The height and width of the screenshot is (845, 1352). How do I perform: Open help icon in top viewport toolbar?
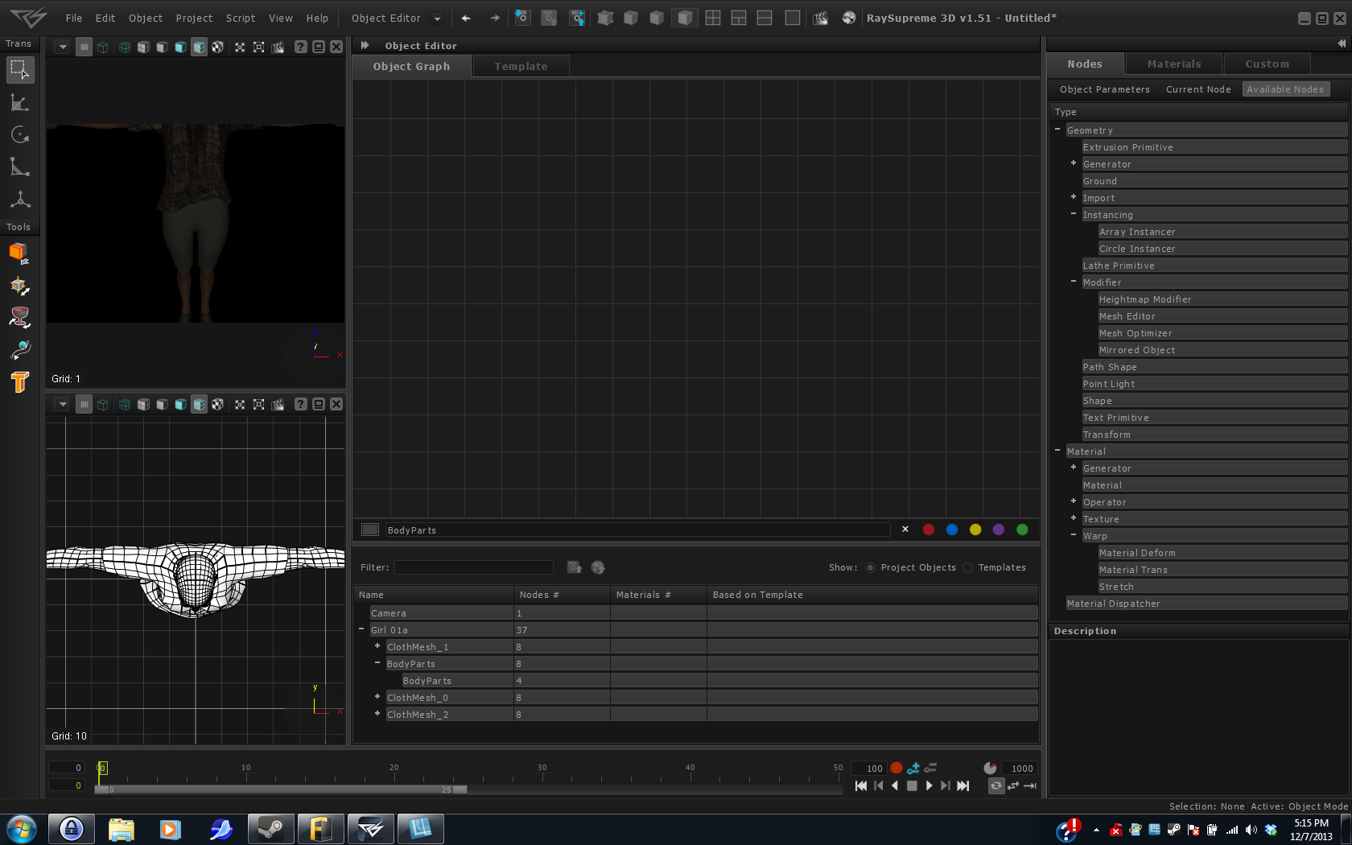point(300,47)
